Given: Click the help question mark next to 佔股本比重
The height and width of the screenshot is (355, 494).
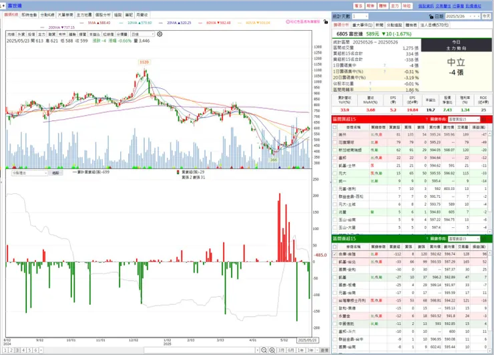Looking at the screenshot, I should [370, 84].
